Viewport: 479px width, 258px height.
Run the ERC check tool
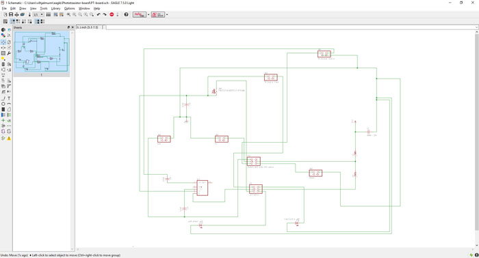3,138
